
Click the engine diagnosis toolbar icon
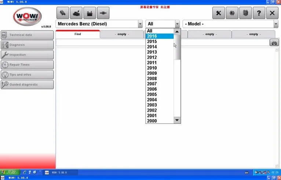[x=76, y=13]
